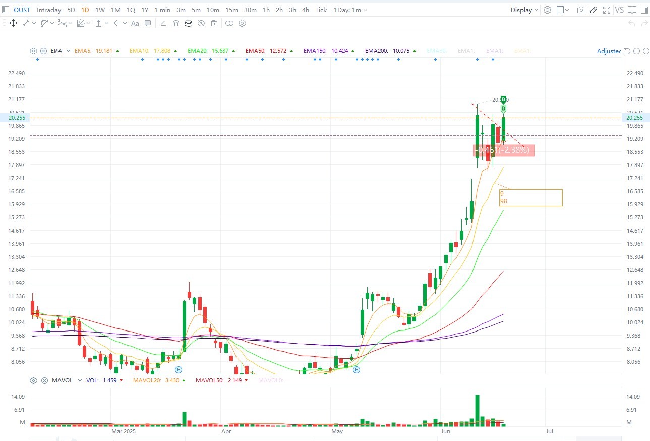Select the price range measure tool

click(80, 23)
